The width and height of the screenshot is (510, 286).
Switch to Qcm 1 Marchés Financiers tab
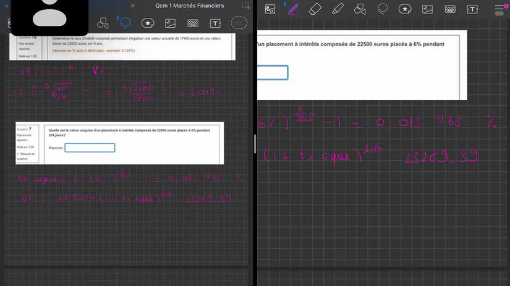pyautogui.click(x=189, y=6)
